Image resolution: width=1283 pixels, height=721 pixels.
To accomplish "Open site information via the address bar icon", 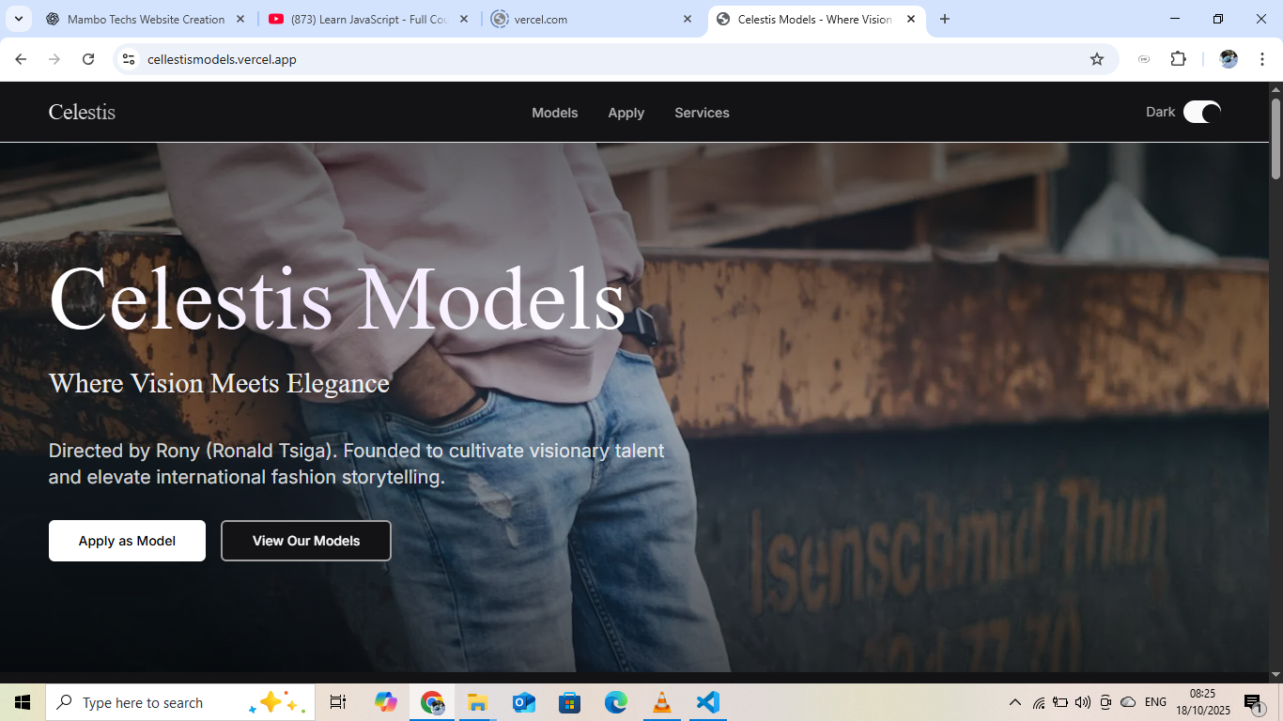I will tap(128, 58).
